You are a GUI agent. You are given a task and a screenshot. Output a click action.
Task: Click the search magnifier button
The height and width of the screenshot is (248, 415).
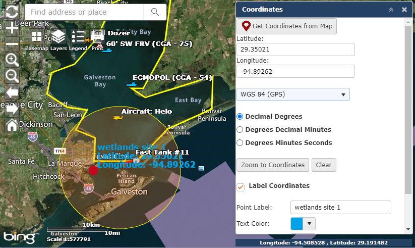155,12
